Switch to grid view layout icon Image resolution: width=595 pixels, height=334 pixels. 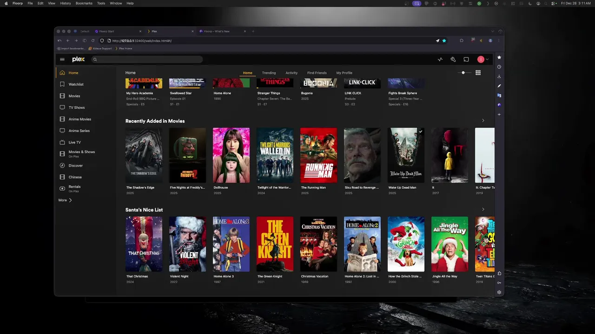478,73
